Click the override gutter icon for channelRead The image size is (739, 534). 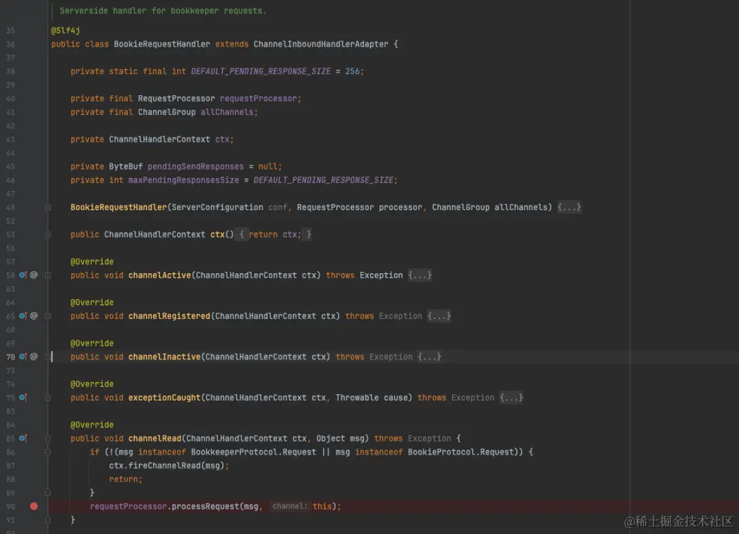coord(23,438)
